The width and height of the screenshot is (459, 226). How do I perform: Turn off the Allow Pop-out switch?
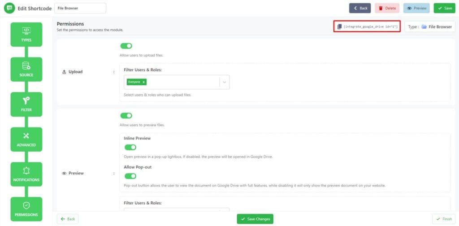(x=130, y=176)
